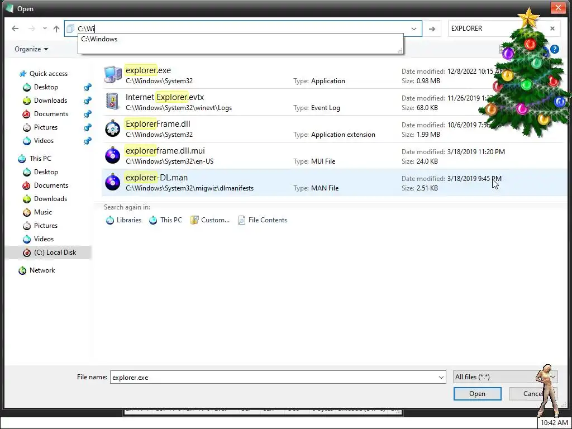Search again in Libraries
Viewport: 572px width, 429px height.
pyautogui.click(x=123, y=220)
